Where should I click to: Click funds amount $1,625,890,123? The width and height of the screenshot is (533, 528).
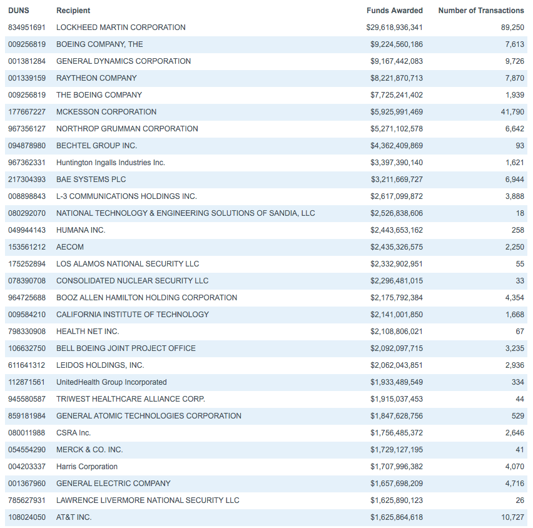397,500
